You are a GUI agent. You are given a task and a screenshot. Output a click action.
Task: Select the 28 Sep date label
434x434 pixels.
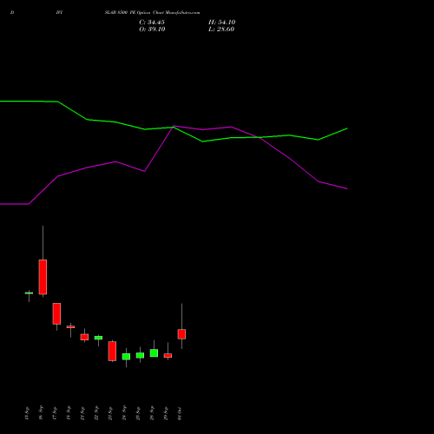tap(152, 413)
